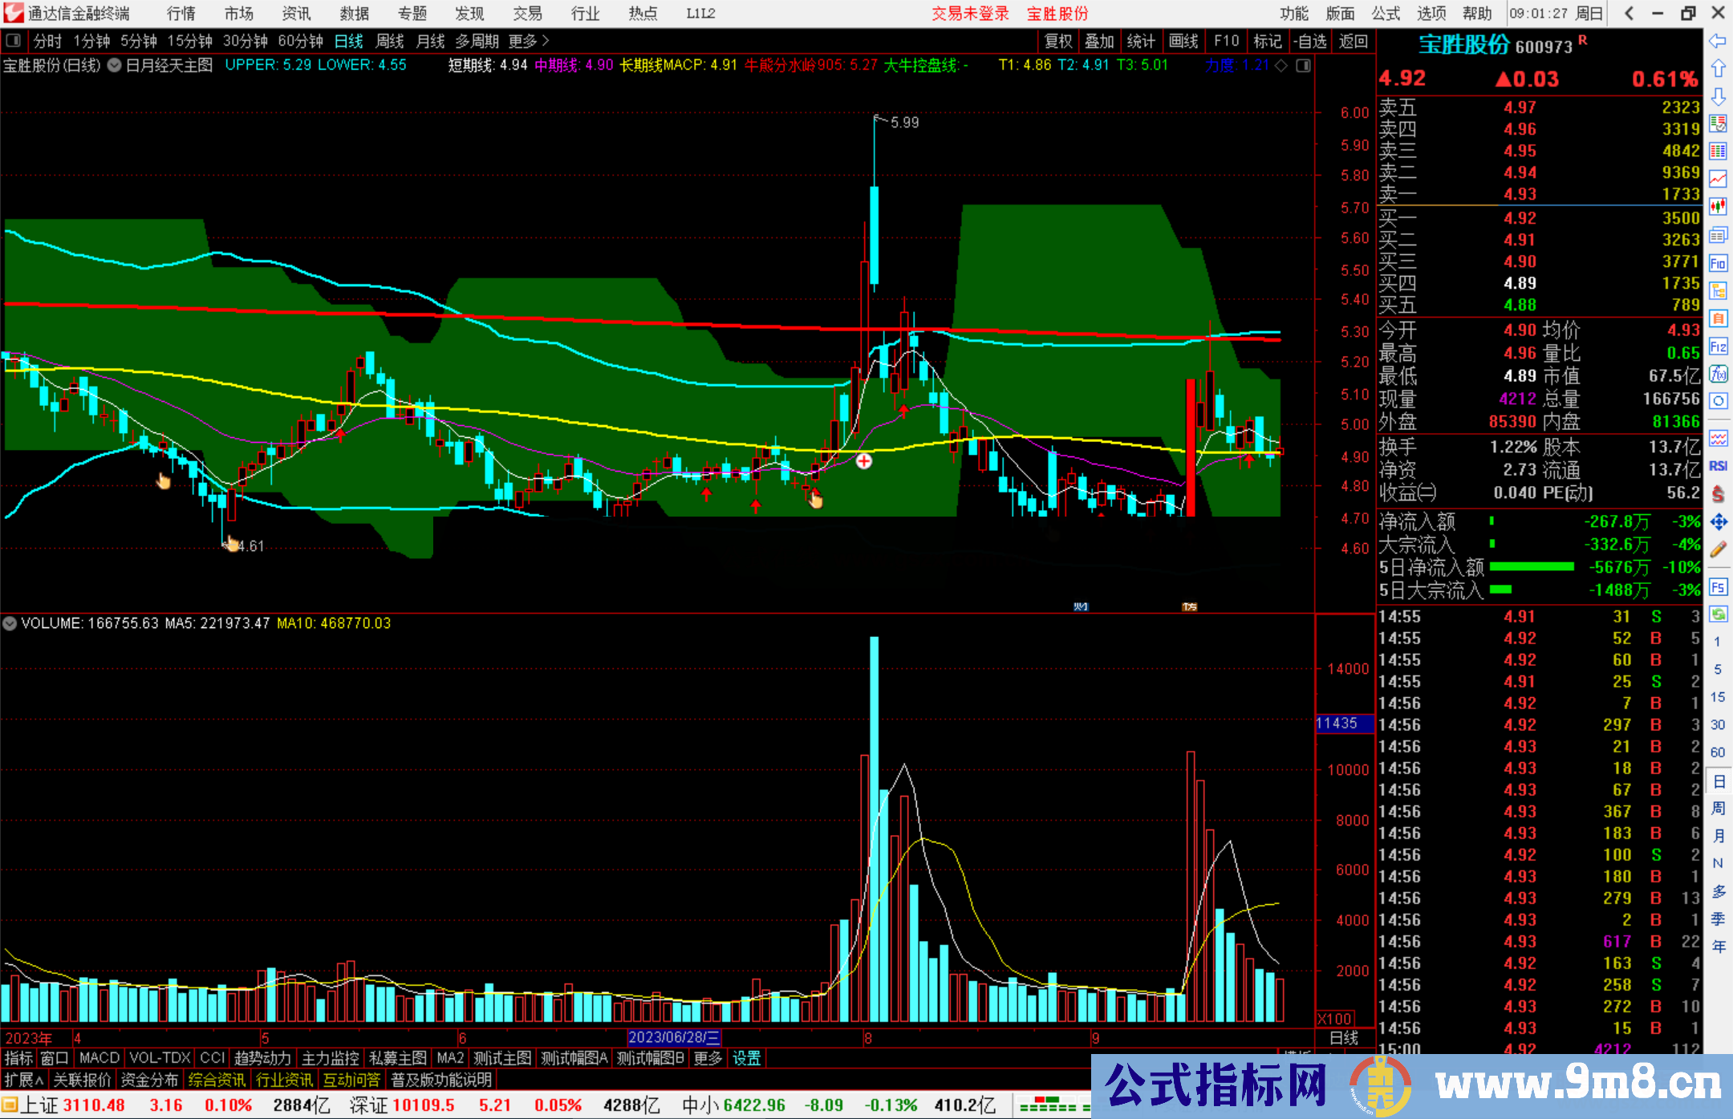Click the pencil drawing tool icon
This screenshot has width=1733, height=1119.
[1718, 549]
